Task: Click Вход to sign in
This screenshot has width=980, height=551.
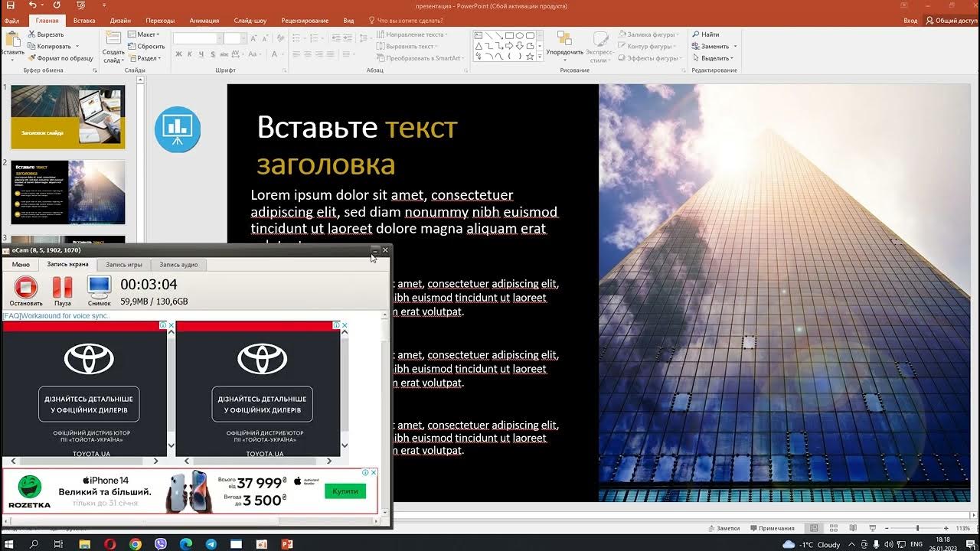Action: [x=910, y=21]
